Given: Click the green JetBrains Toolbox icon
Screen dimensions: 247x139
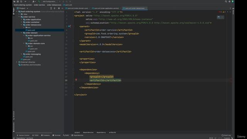Looking at the screenshot, I should tap(233, 2).
